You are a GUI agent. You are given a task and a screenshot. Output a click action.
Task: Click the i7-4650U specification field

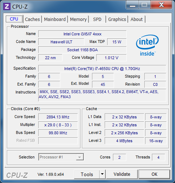102,69
